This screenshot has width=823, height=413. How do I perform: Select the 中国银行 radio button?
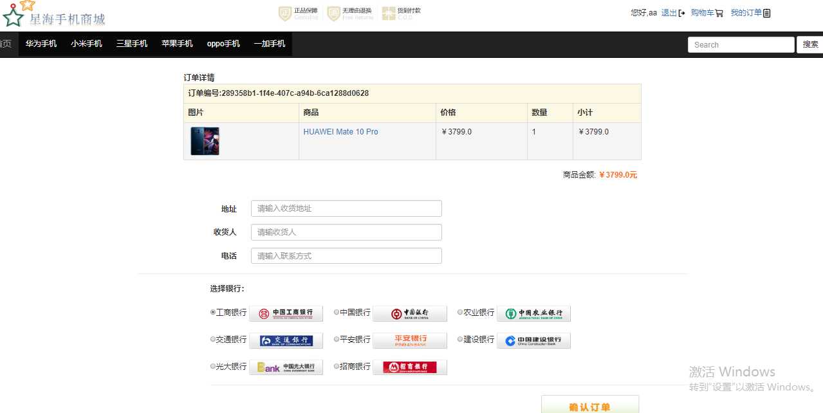[337, 312]
